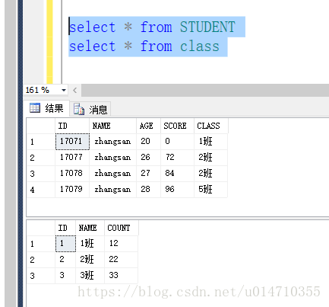Click the SCORE cell with value 0
This screenshot has width=329, height=307.
177,142
